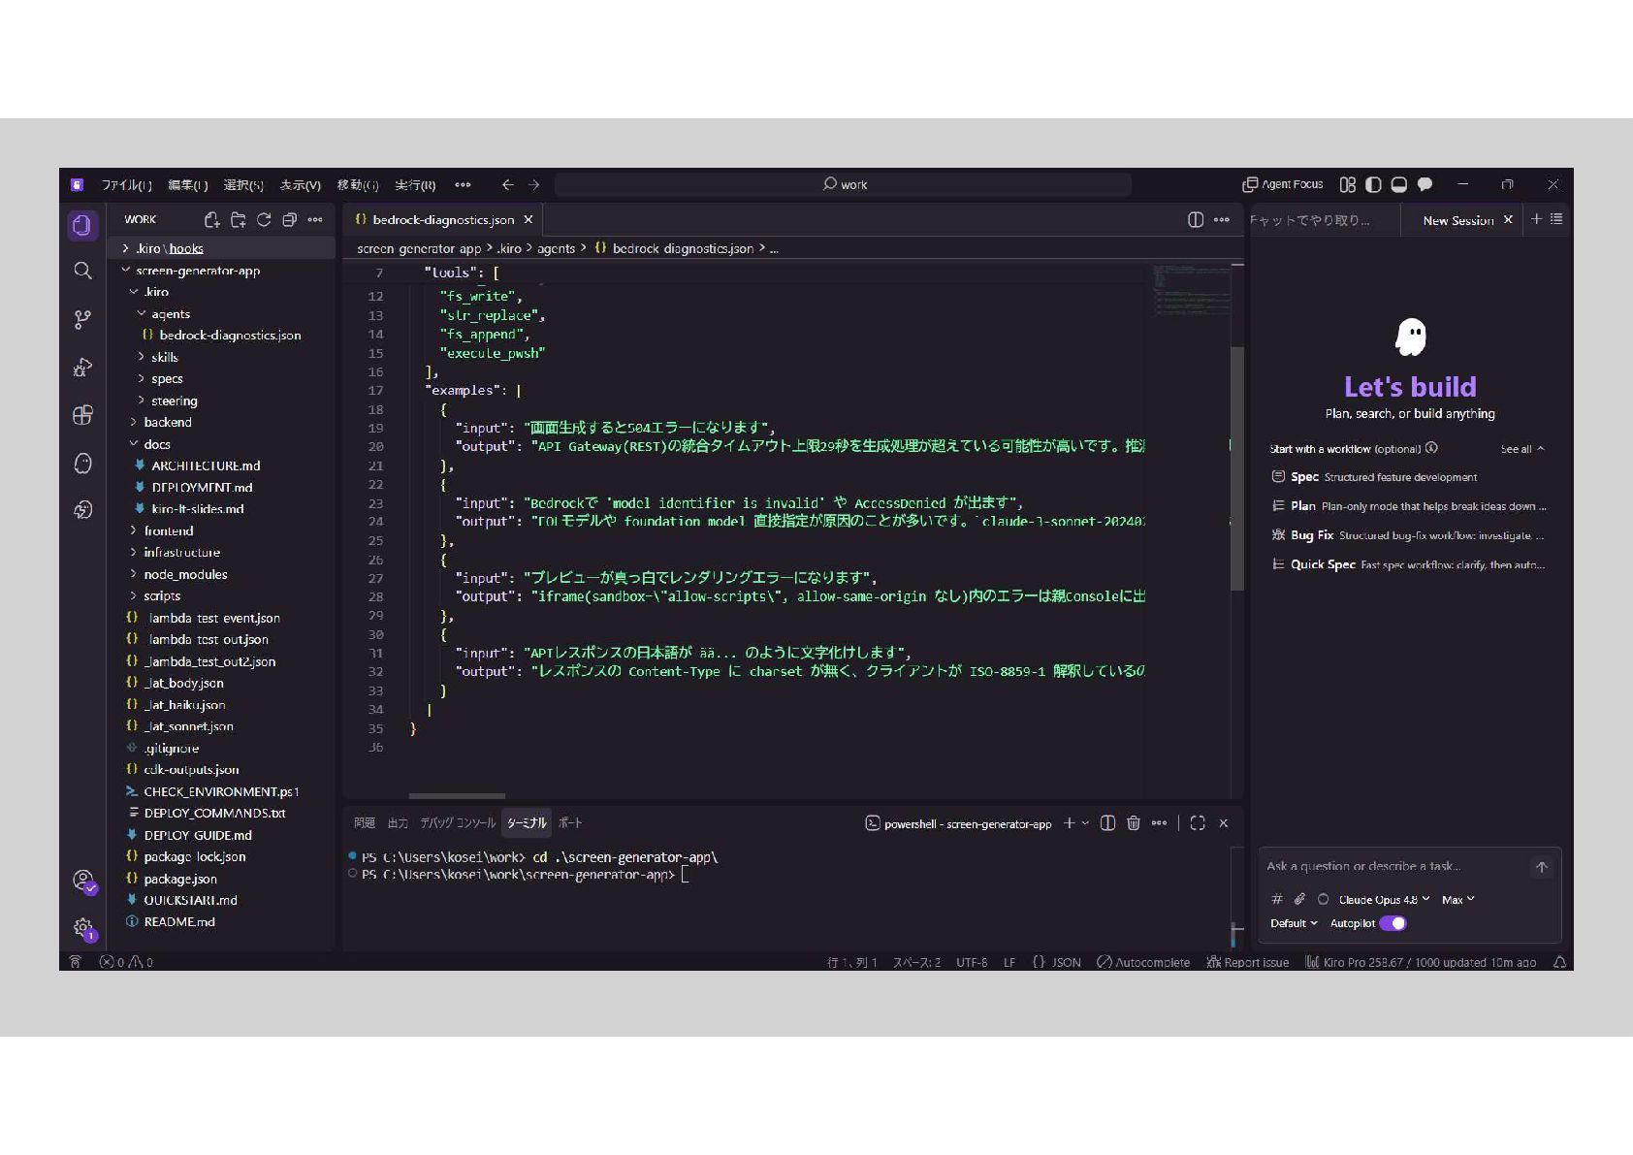Customize layout from title bar

point(1348,184)
